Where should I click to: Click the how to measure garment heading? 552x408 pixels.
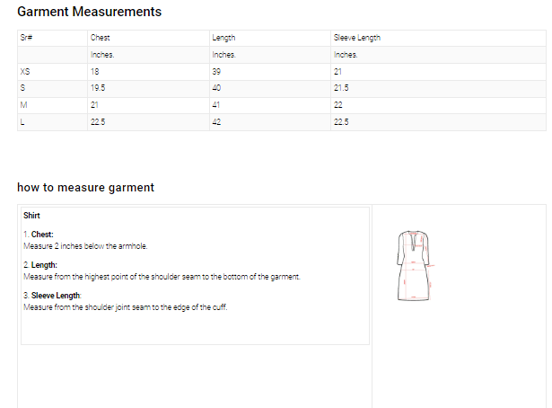[85, 188]
